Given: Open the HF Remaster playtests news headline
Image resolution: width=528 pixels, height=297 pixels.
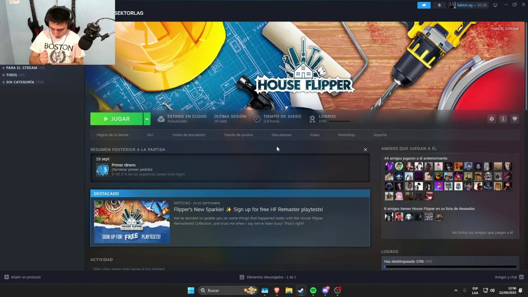Looking at the screenshot, I should tap(248, 210).
